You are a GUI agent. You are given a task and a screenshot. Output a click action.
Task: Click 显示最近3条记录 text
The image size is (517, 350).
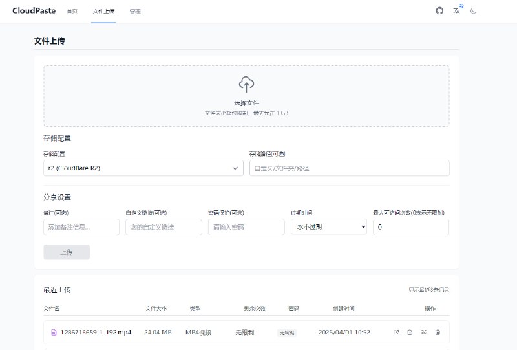428,290
